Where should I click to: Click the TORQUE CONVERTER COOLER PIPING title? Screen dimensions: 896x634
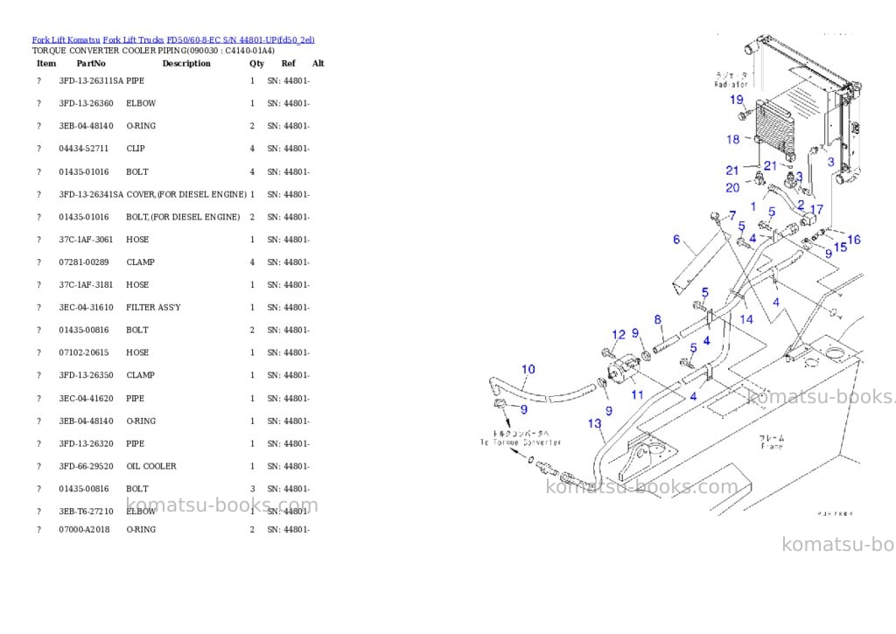point(153,51)
